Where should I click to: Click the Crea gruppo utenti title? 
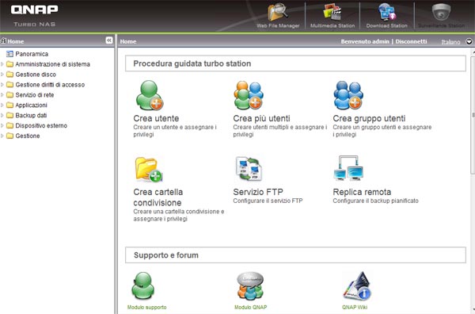pos(369,118)
